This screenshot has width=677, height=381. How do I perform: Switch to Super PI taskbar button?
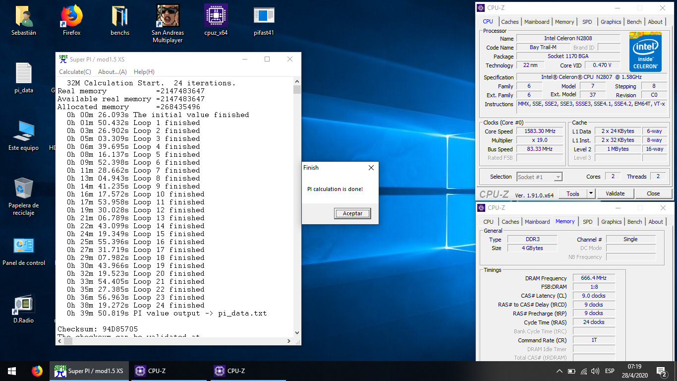[x=89, y=371]
